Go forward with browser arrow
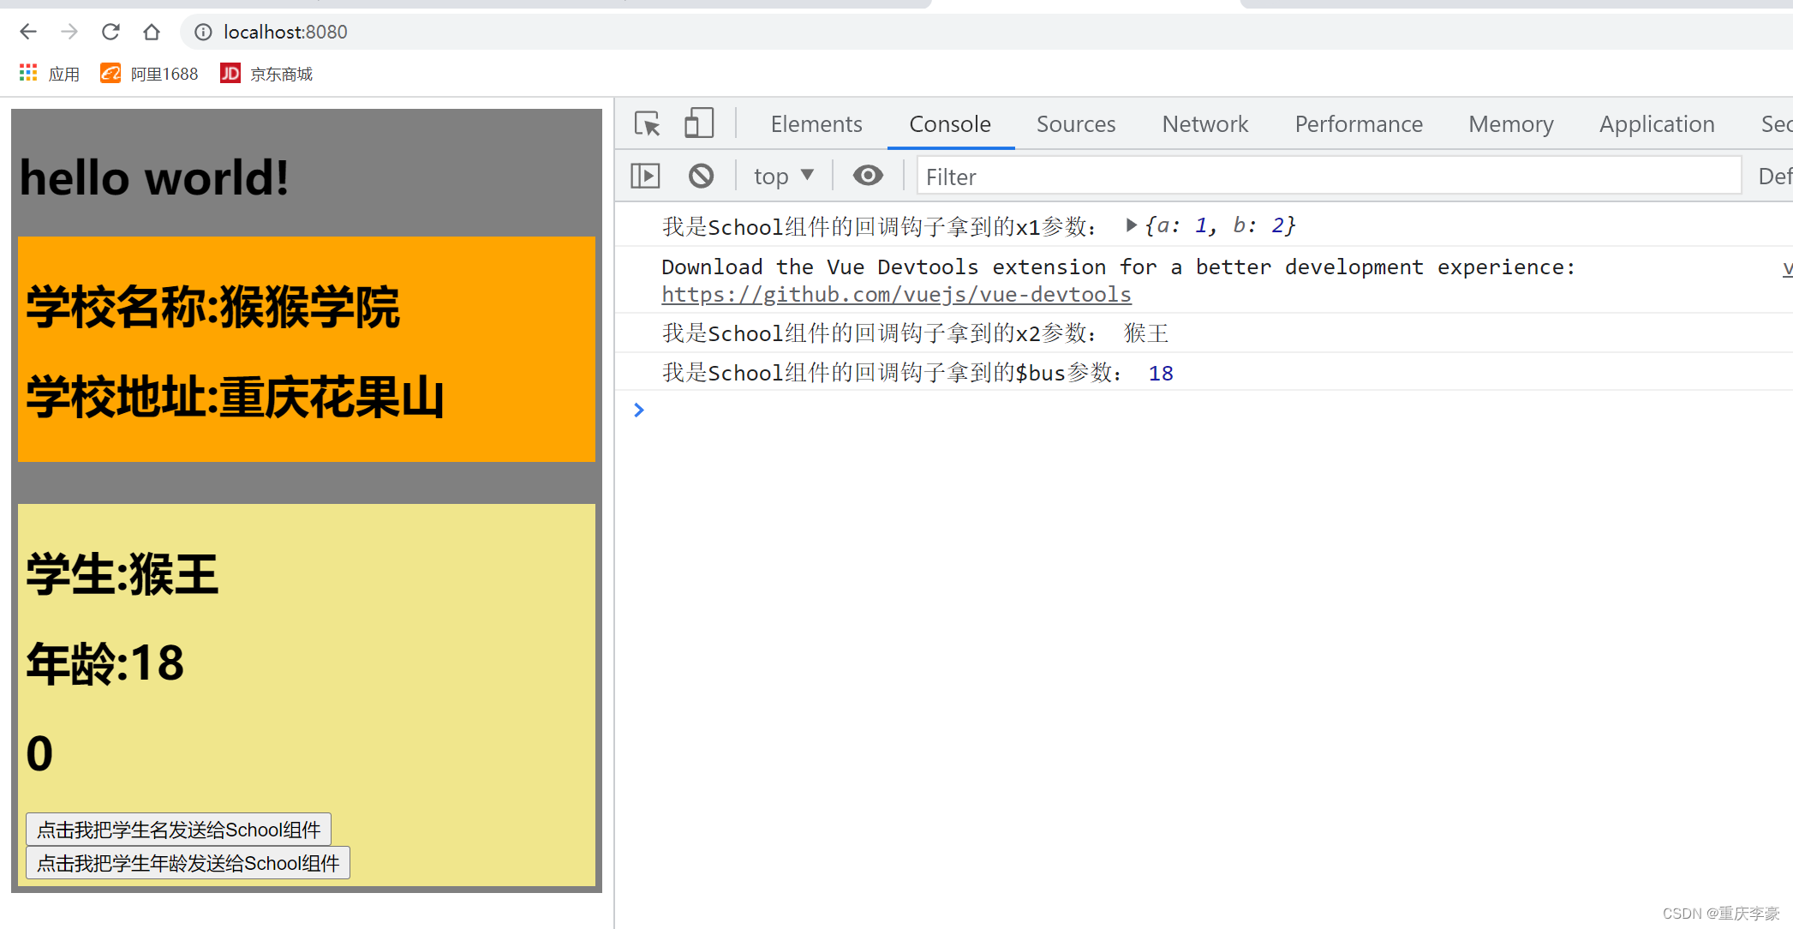 click(69, 33)
